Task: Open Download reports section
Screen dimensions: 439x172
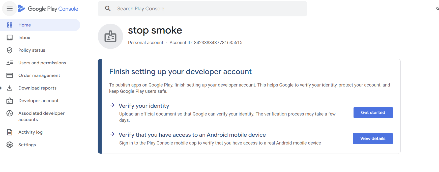Action: [40, 88]
